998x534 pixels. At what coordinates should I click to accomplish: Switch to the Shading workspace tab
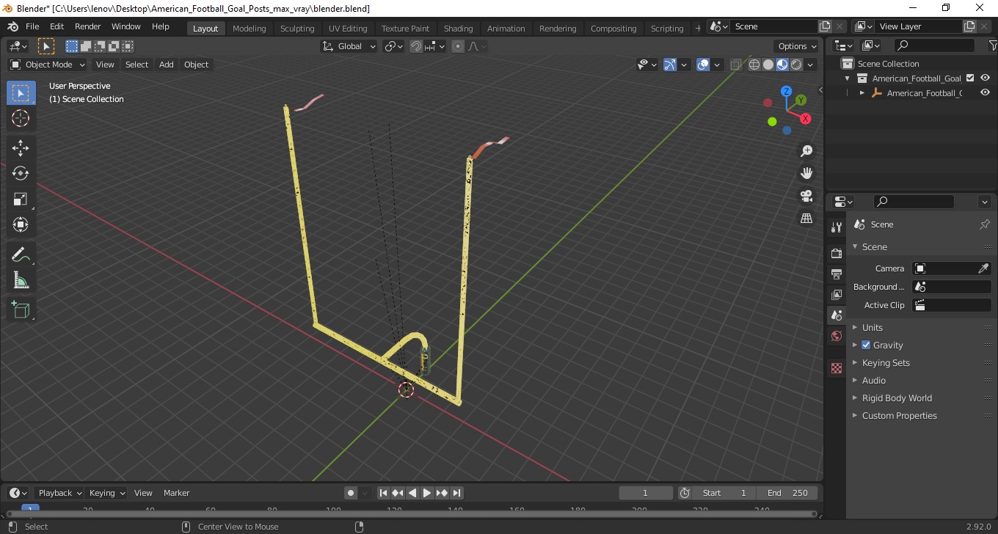pyautogui.click(x=458, y=28)
